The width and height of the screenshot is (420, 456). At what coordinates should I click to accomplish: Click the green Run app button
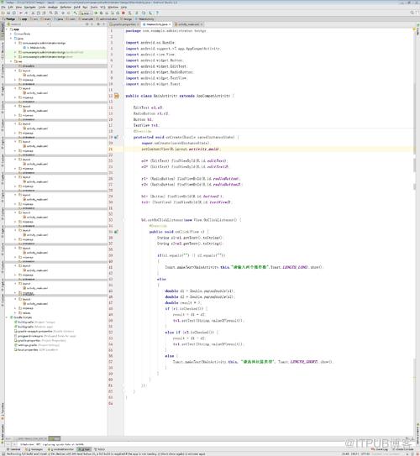96,13
